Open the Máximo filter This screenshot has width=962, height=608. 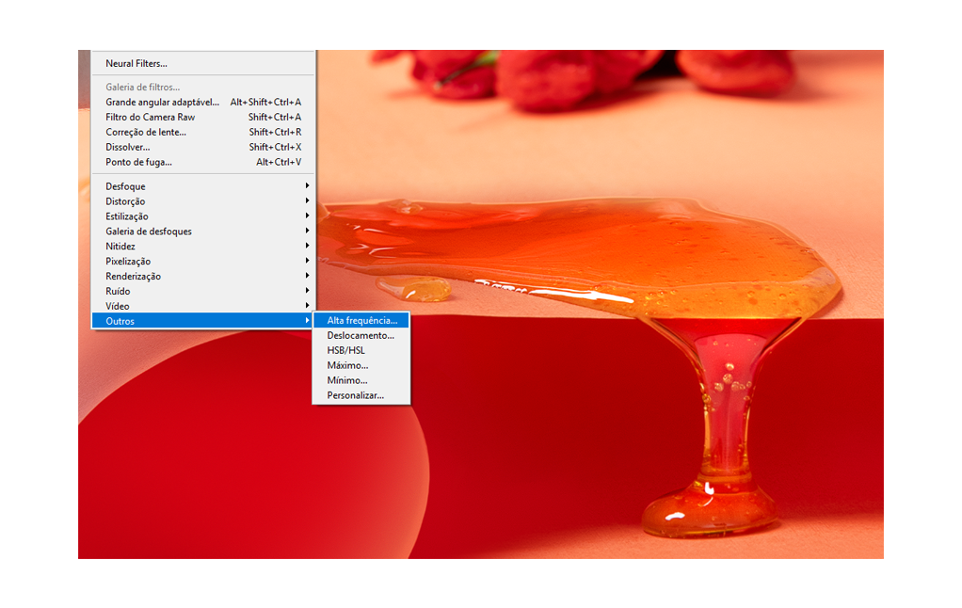pos(361,365)
